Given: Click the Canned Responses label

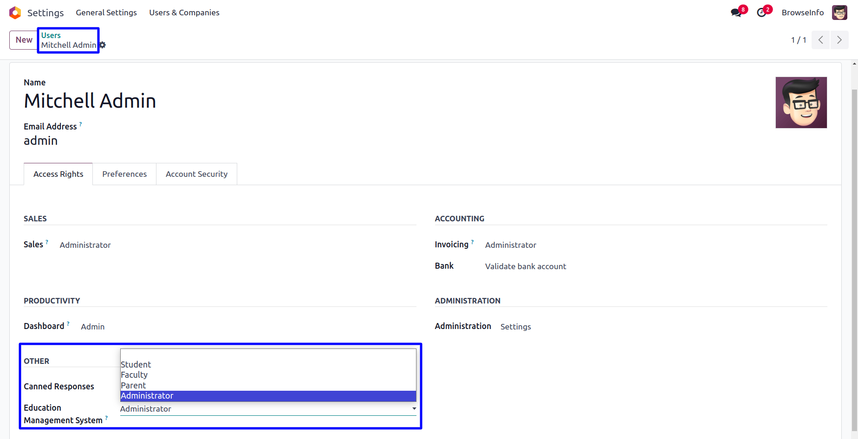Looking at the screenshot, I should click(x=59, y=387).
